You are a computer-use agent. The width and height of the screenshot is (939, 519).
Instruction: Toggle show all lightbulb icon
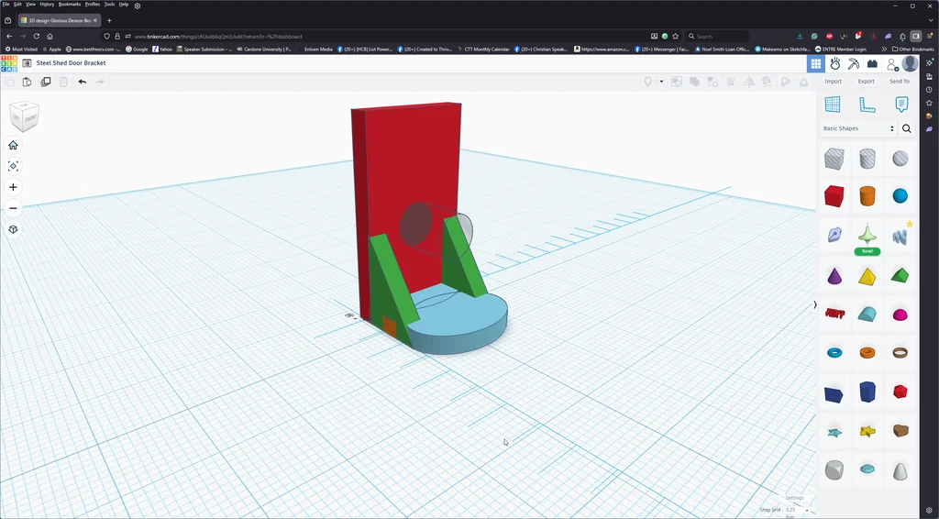(x=647, y=82)
